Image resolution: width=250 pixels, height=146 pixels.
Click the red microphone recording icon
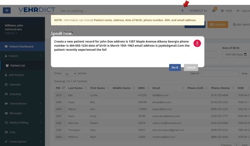[197, 44]
